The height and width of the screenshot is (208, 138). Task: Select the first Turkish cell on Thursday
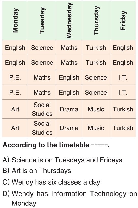[x=96, y=48]
